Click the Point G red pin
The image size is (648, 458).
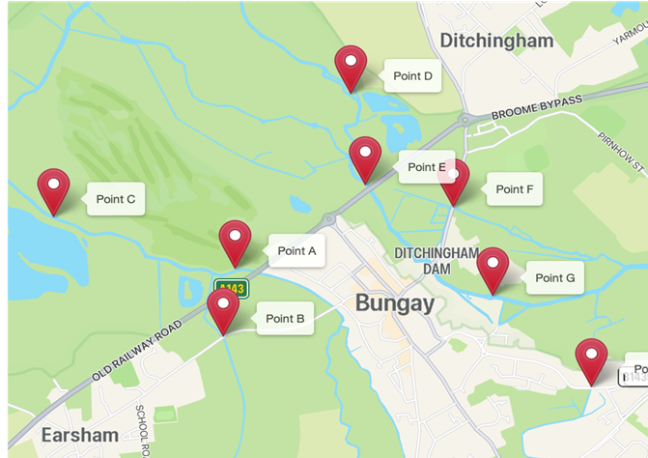pos(493,272)
